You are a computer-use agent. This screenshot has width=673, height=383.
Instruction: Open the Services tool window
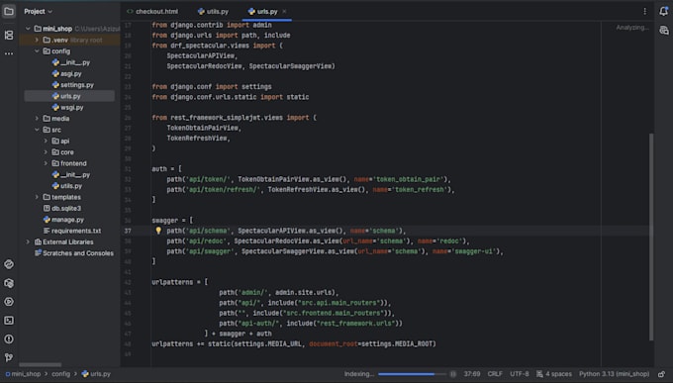pyautogui.click(x=9, y=302)
